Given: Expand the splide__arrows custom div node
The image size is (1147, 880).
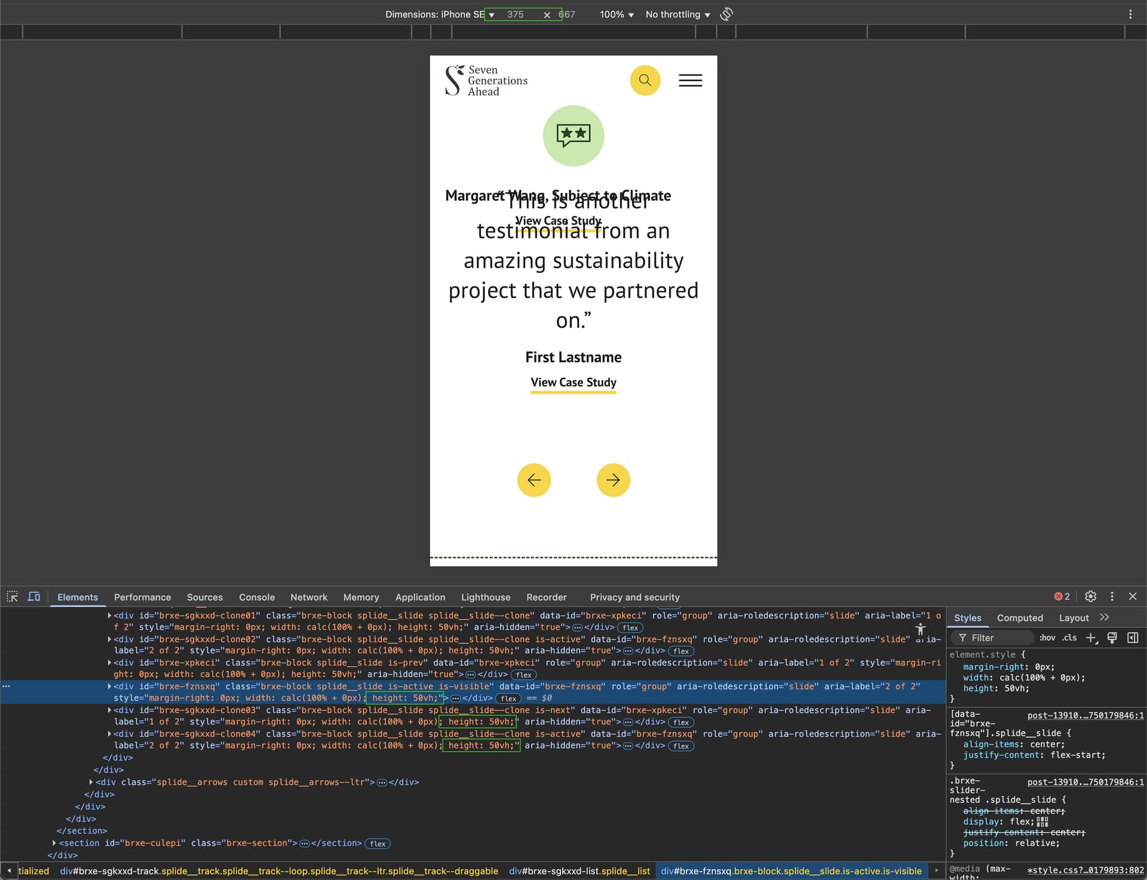Looking at the screenshot, I should click(x=91, y=782).
